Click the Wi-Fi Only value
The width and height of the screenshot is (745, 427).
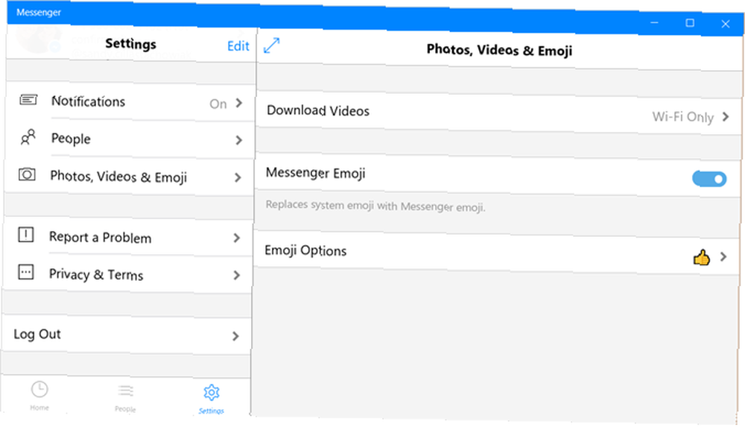point(682,117)
